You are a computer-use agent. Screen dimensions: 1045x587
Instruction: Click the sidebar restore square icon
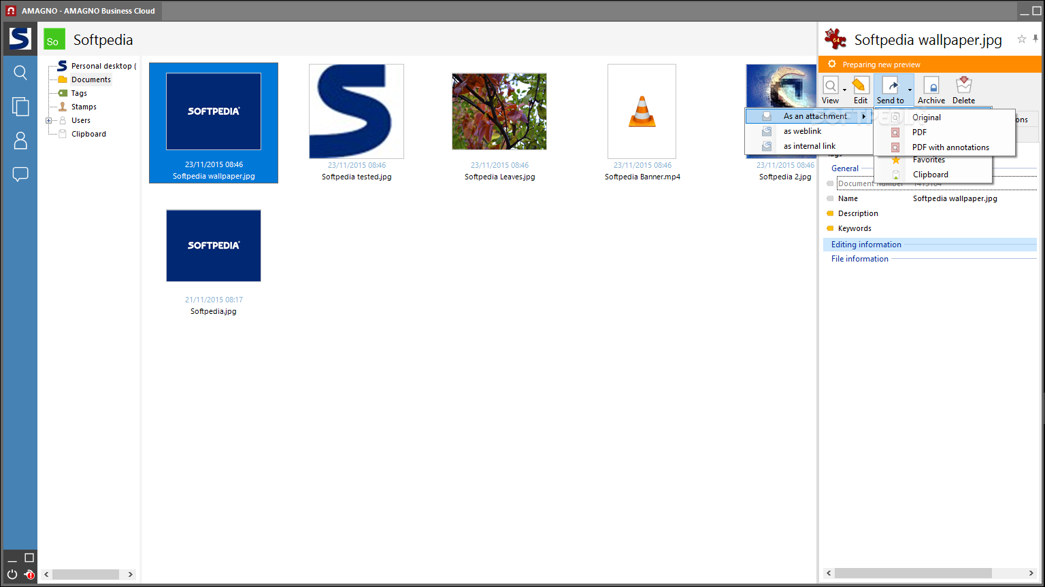(29, 558)
